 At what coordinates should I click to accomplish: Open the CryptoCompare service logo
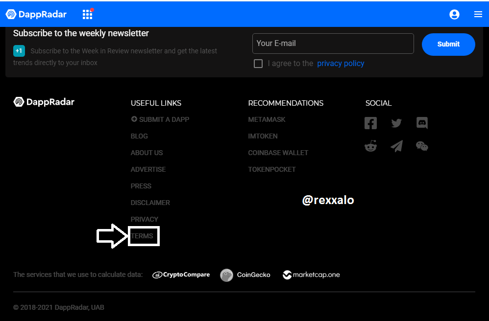181,275
